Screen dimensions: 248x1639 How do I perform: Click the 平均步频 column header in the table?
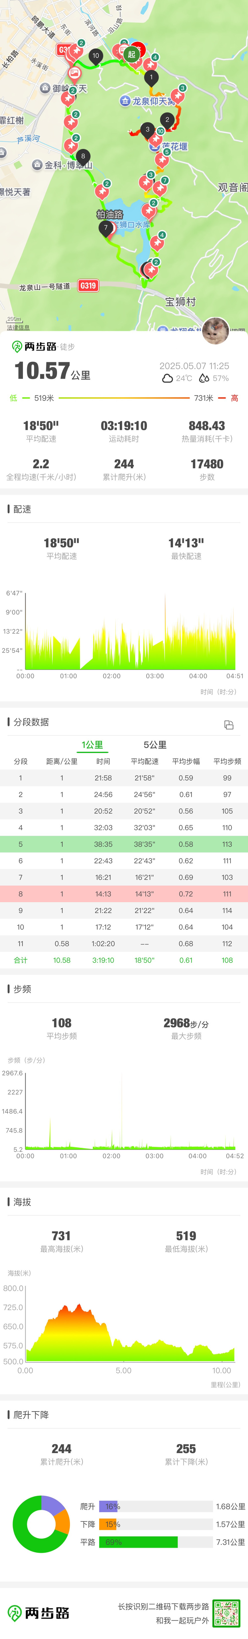227,761
